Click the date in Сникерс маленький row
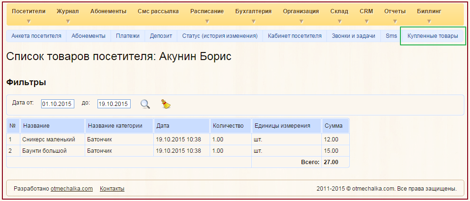Image resolution: width=470 pixels, height=201 pixels. tap(182, 140)
